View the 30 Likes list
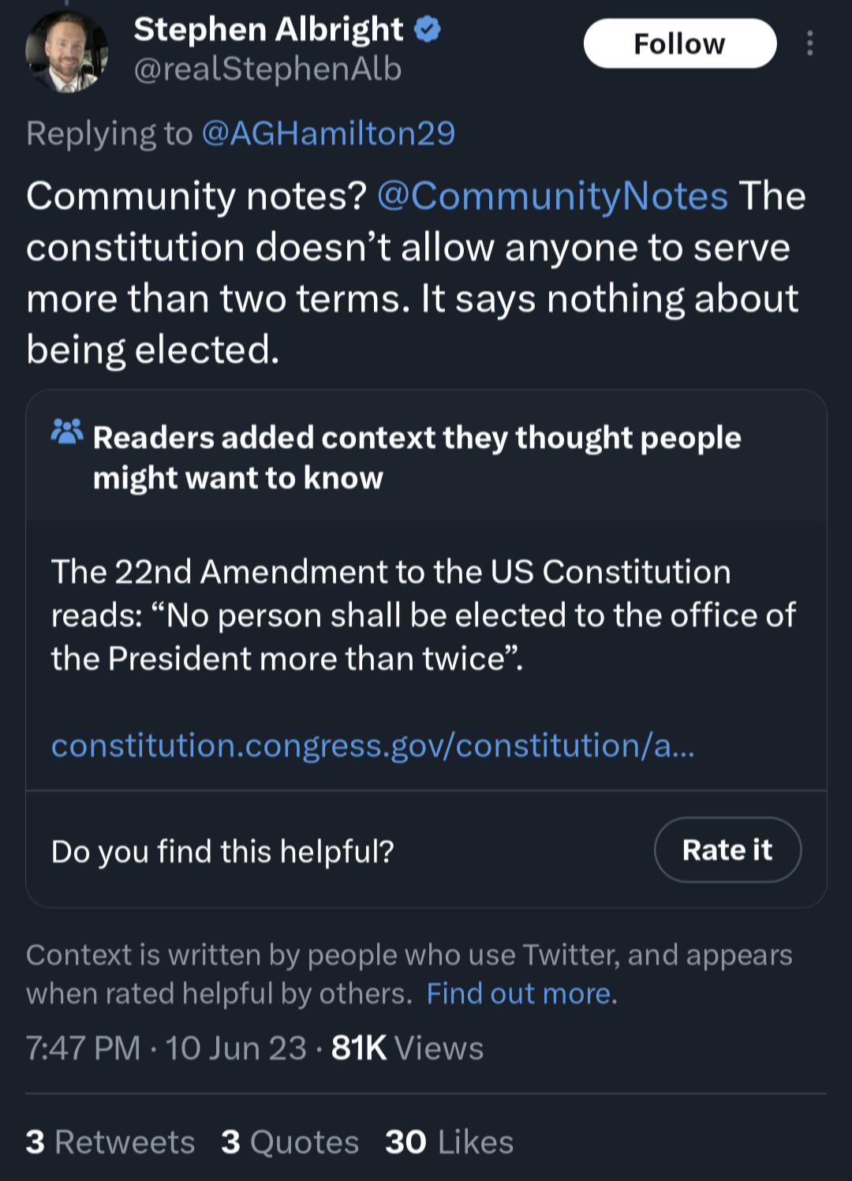 pyautogui.click(x=450, y=1142)
